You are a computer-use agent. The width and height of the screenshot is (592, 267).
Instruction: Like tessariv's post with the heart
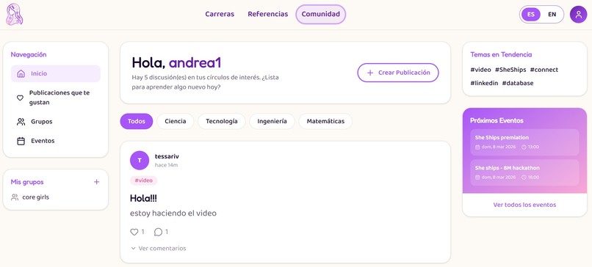[x=134, y=232]
